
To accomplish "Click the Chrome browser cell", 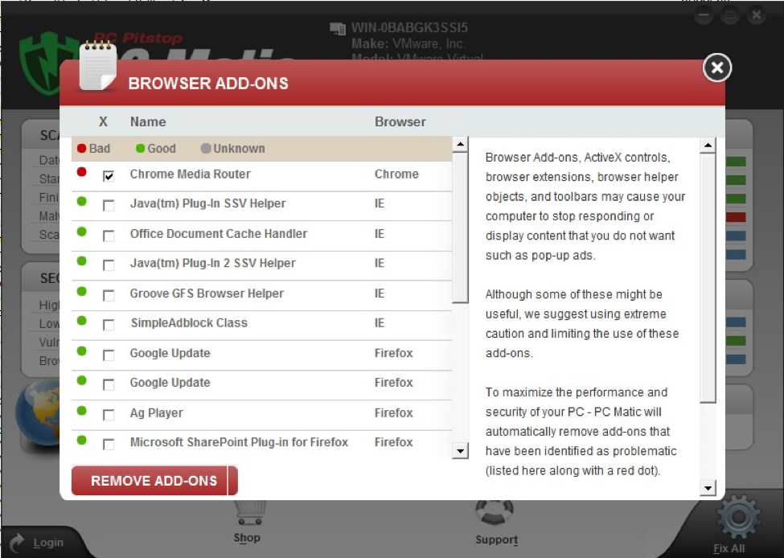I will tap(396, 174).
